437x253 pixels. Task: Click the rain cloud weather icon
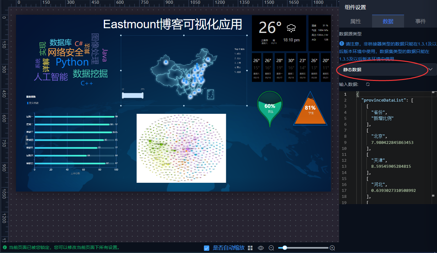pos(291,28)
